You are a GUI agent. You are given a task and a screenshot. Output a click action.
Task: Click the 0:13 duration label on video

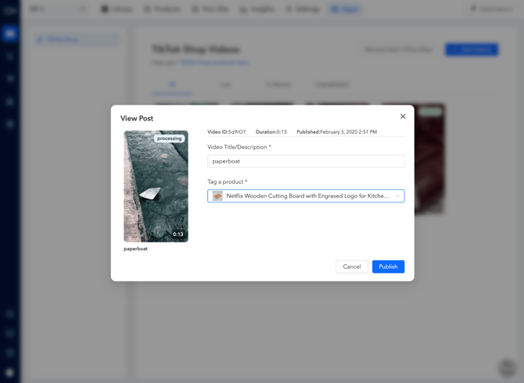pos(178,234)
